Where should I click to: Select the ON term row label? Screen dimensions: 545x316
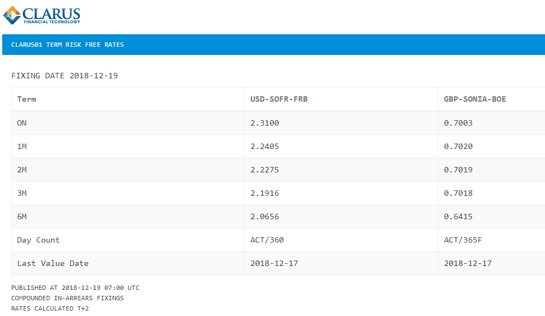tap(22, 123)
